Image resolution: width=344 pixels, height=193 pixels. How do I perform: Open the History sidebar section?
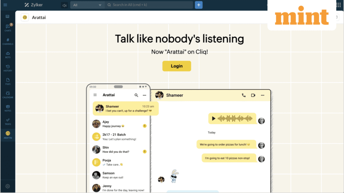point(8,68)
